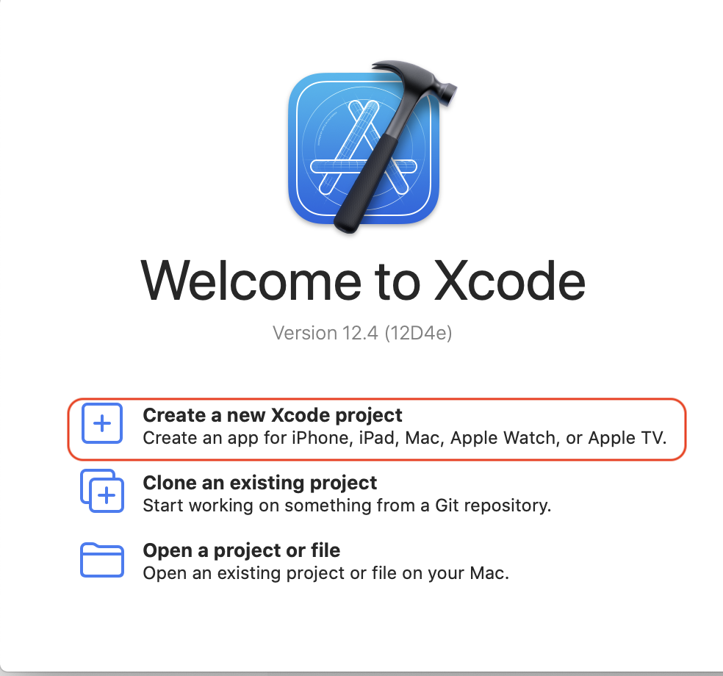Choose "Clone an existing project"
The width and height of the screenshot is (723, 676).
coord(260,483)
